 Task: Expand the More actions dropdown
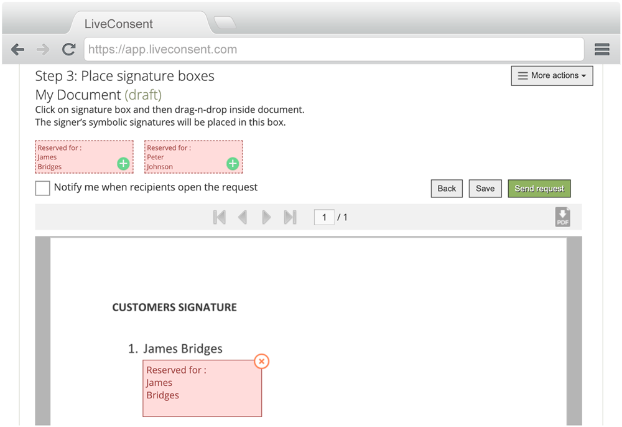tap(552, 76)
